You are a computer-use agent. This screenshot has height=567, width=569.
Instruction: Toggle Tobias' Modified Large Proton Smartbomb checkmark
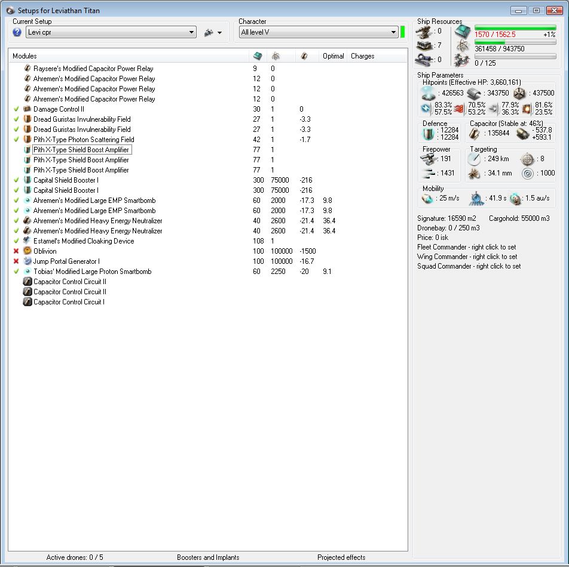pos(16,272)
